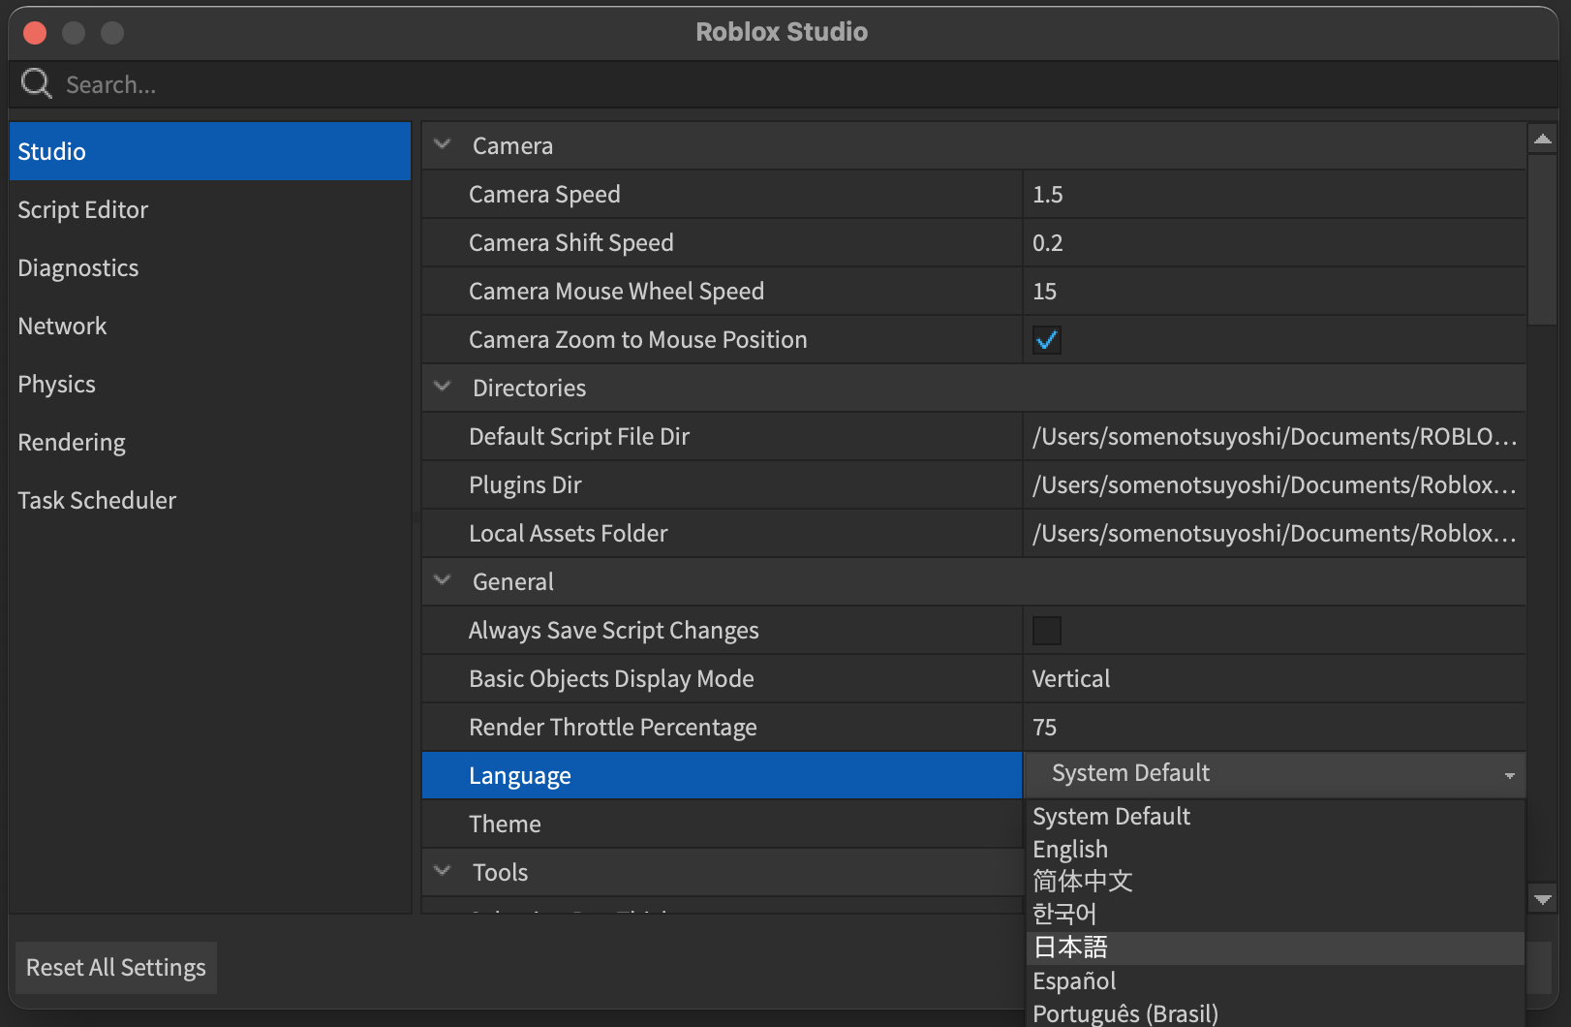
Task: Click the search magnifier icon
Action: tap(37, 84)
